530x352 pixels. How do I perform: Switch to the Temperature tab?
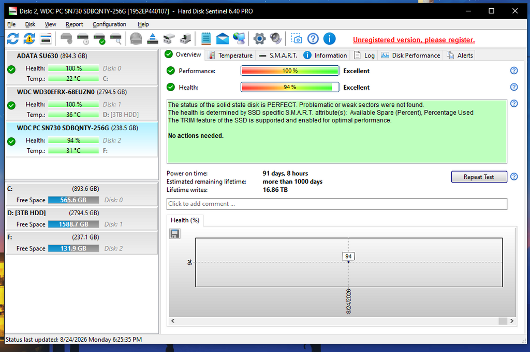[x=230, y=55]
